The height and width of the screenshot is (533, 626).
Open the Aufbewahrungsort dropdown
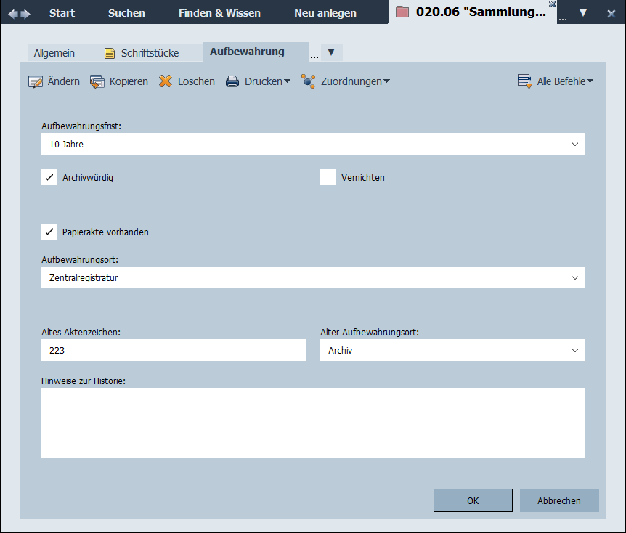tap(575, 277)
